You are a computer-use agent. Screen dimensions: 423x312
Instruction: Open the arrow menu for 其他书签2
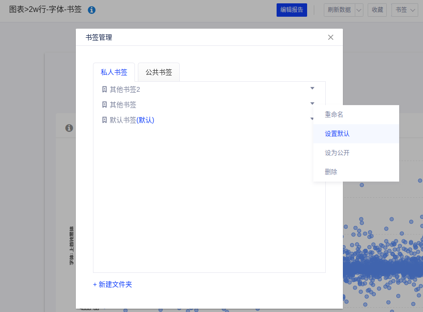pyautogui.click(x=312, y=88)
